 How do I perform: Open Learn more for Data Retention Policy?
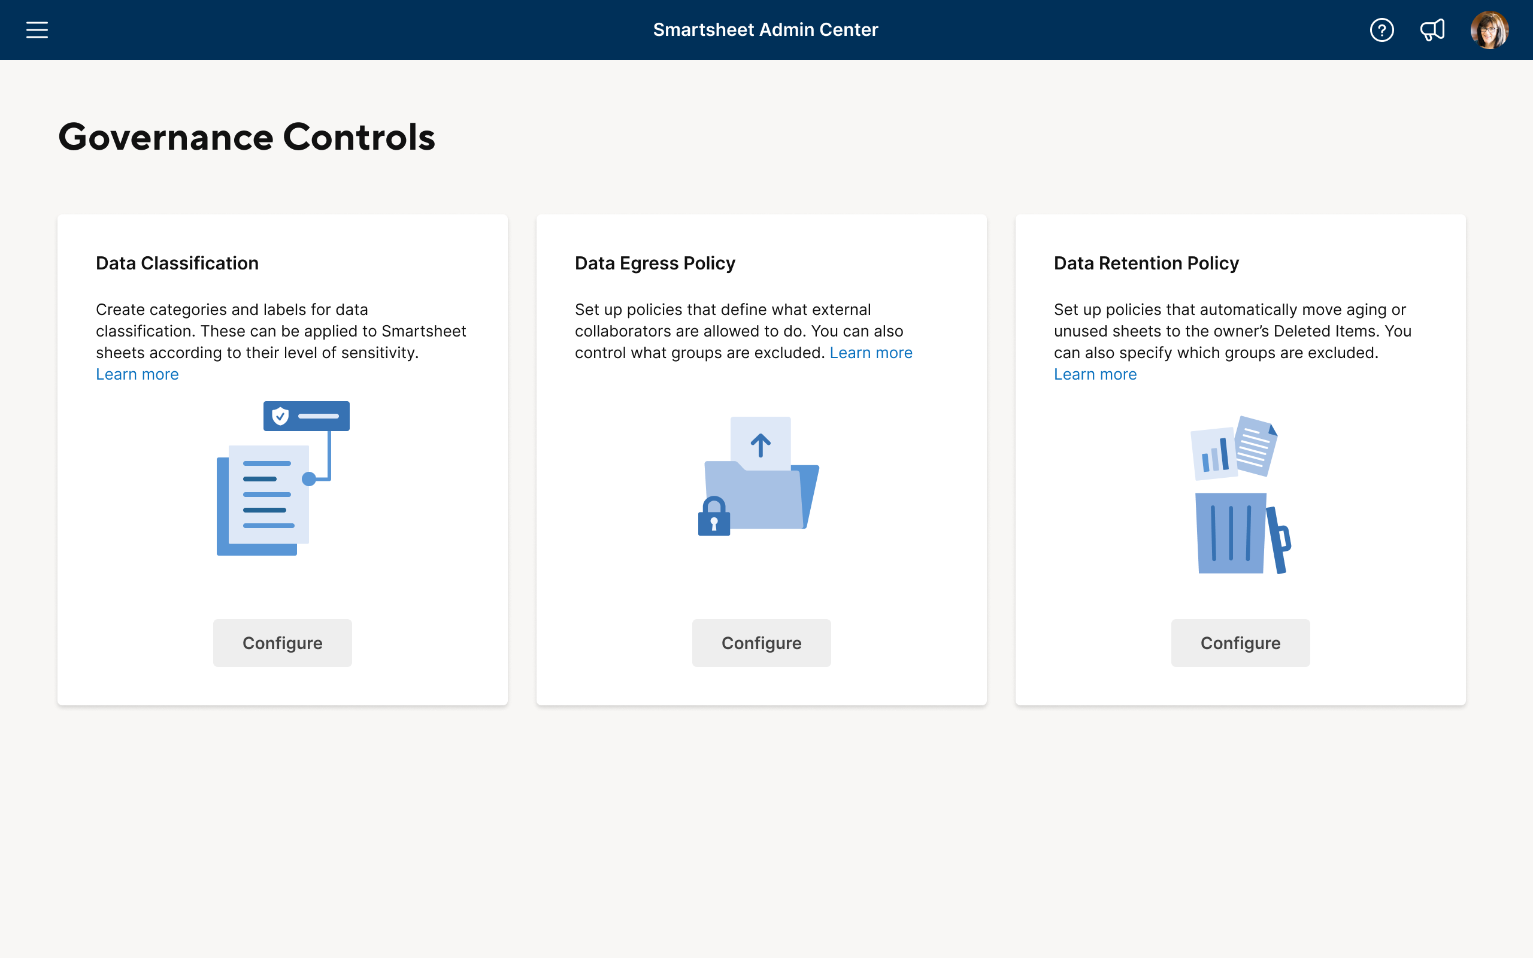tap(1095, 374)
